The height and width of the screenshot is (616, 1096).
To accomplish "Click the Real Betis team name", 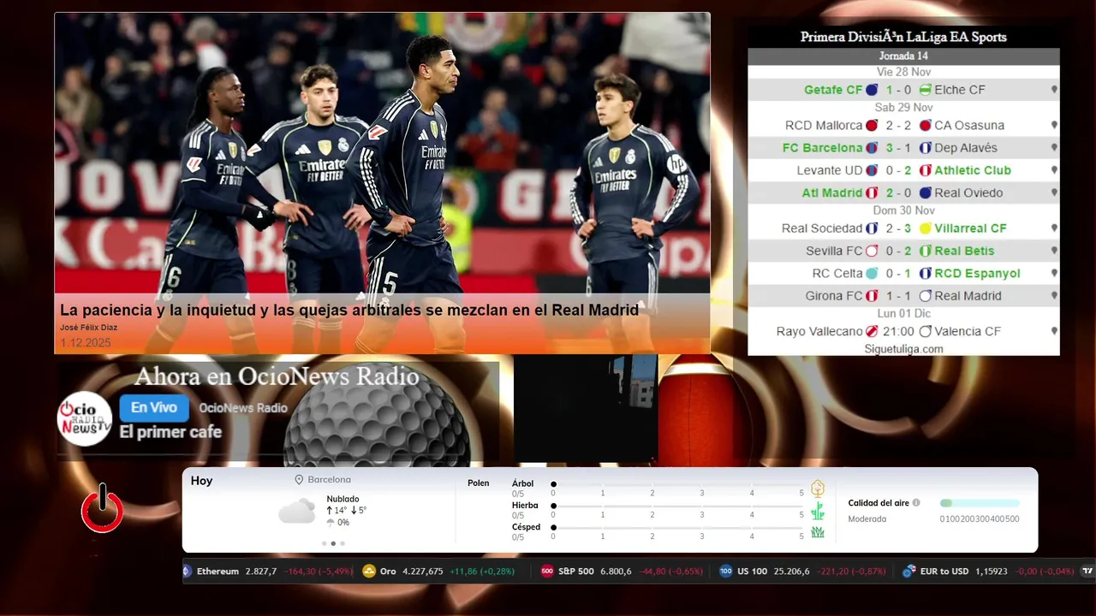I will point(964,251).
